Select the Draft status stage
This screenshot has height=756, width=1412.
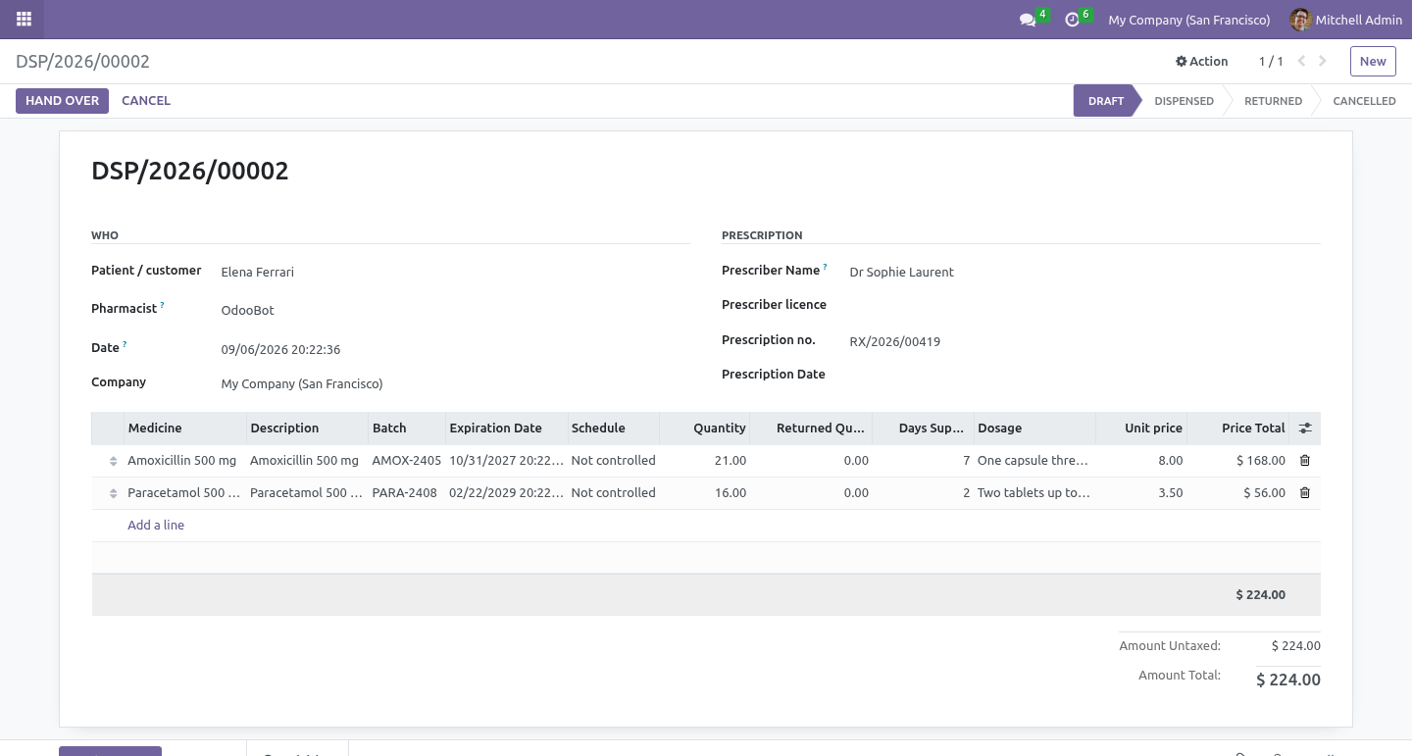(x=1106, y=101)
